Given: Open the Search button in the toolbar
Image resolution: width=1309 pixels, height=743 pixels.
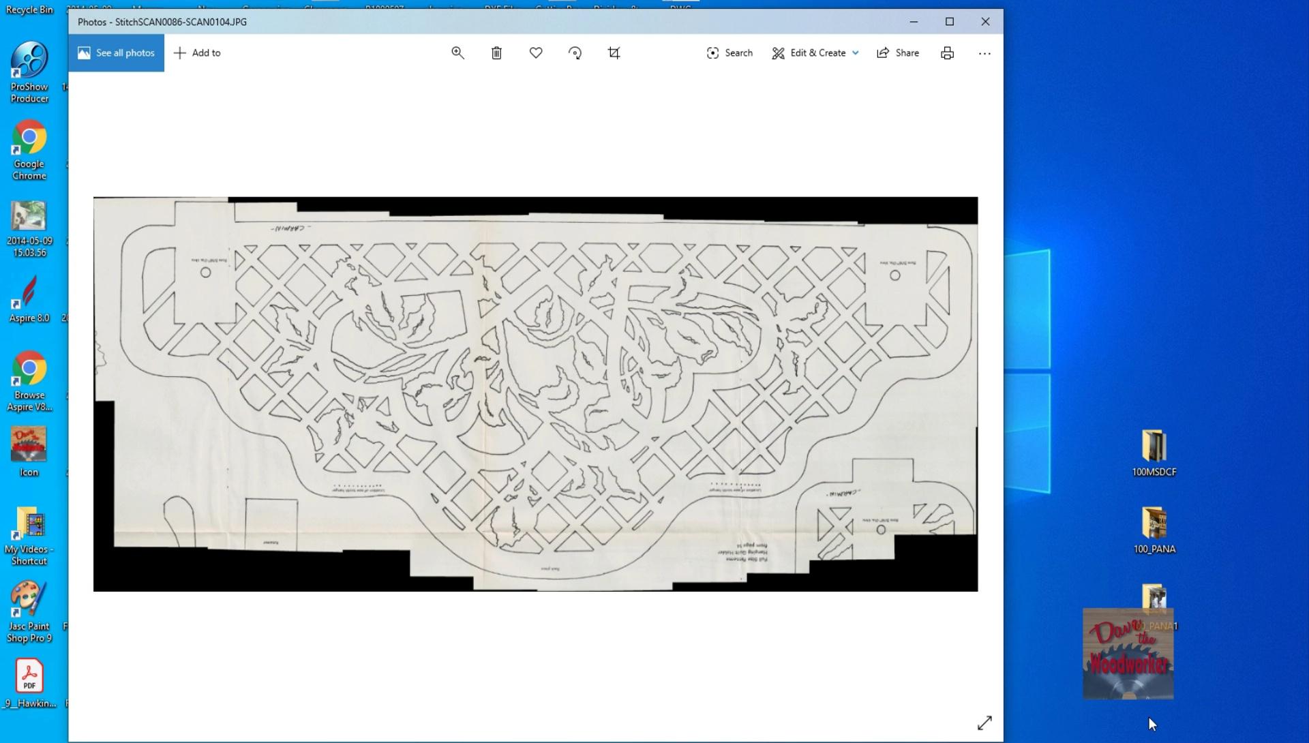Looking at the screenshot, I should (729, 53).
